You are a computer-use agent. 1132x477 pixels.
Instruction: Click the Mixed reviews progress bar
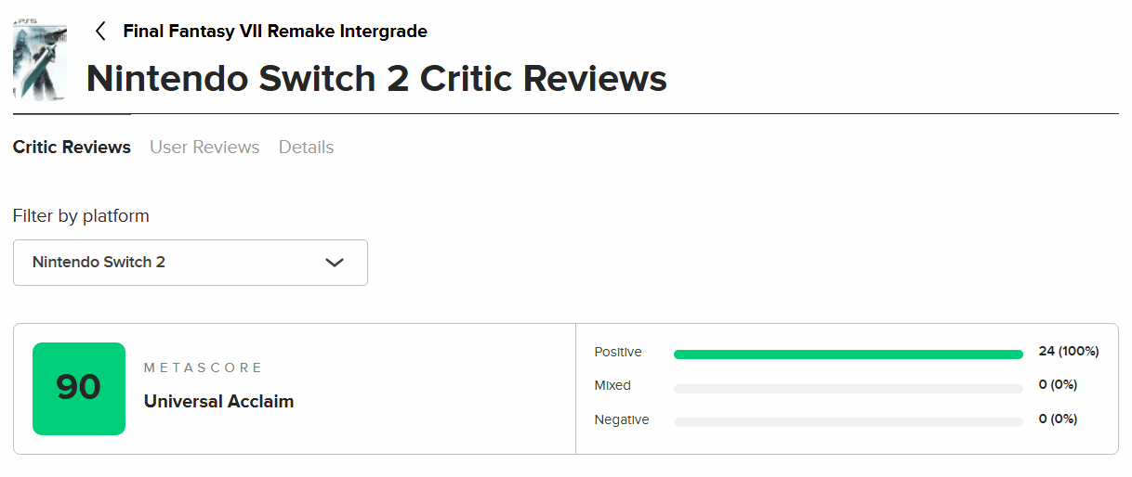(848, 389)
